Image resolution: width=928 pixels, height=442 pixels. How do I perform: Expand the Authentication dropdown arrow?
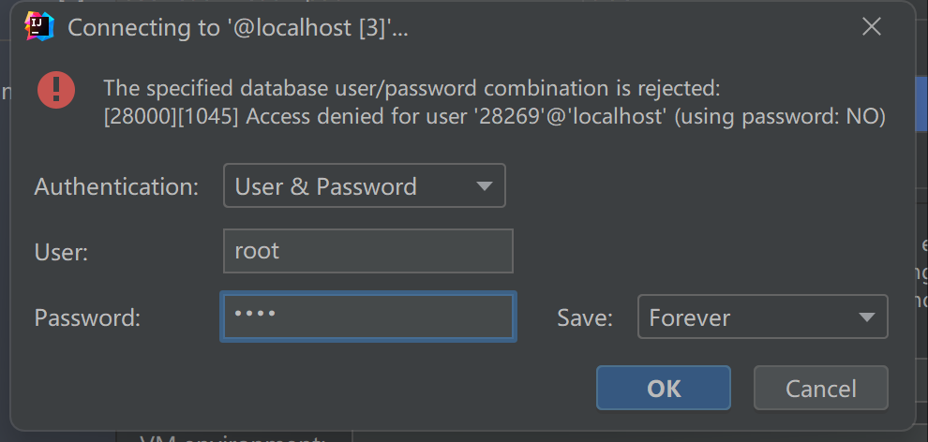tap(484, 186)
